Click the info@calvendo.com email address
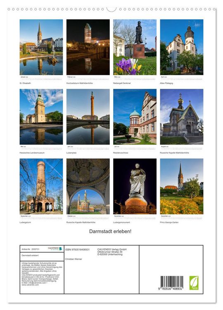Screen dimensions: 223x310 [x=37, y=283]
